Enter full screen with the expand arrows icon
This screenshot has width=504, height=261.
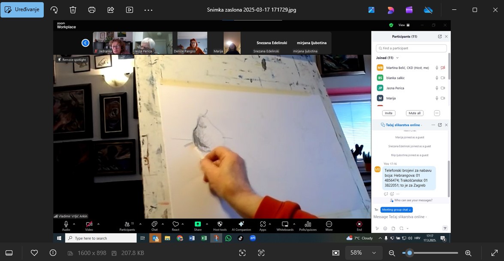pyautogui.click(x=495, y=253)
